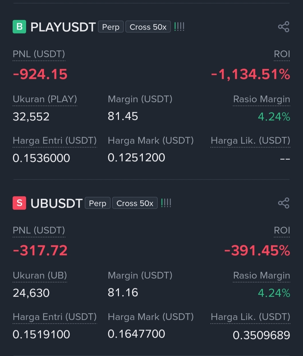Share the PLAYUSDT position
Image resolution: width=303 pixels, height=356 pixels.
[284, 27]
